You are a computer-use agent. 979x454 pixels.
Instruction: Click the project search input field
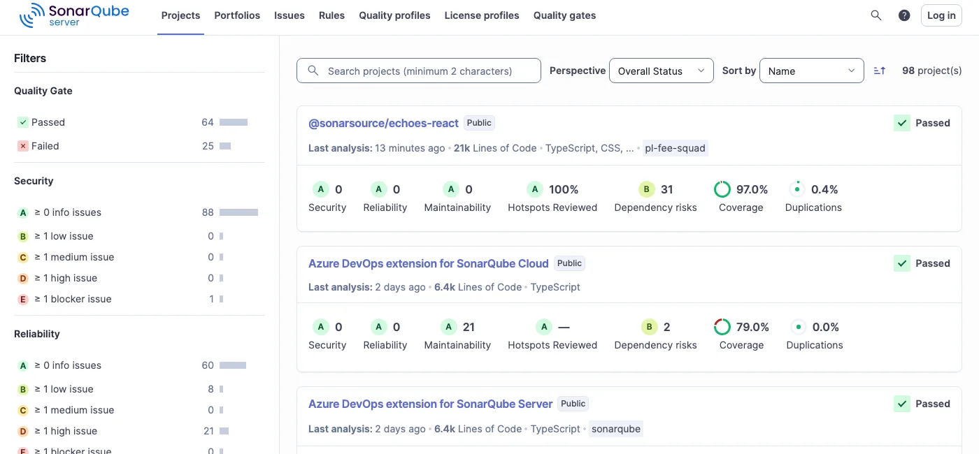(418, 71)
